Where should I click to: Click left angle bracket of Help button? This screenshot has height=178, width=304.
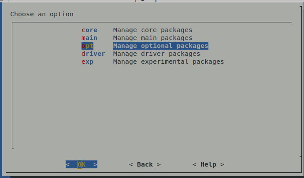pyautogui.click(x=195, y=164)
